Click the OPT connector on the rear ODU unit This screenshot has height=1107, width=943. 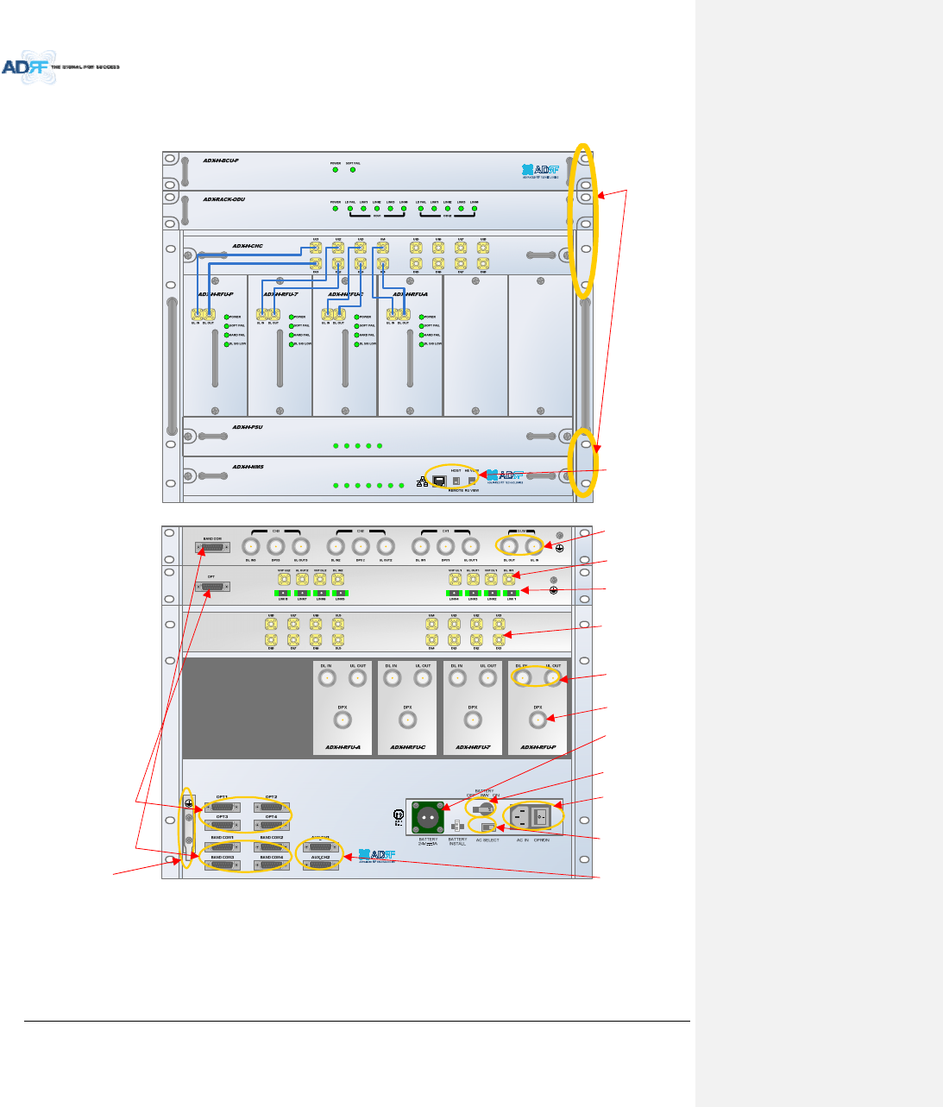point(213,587)
